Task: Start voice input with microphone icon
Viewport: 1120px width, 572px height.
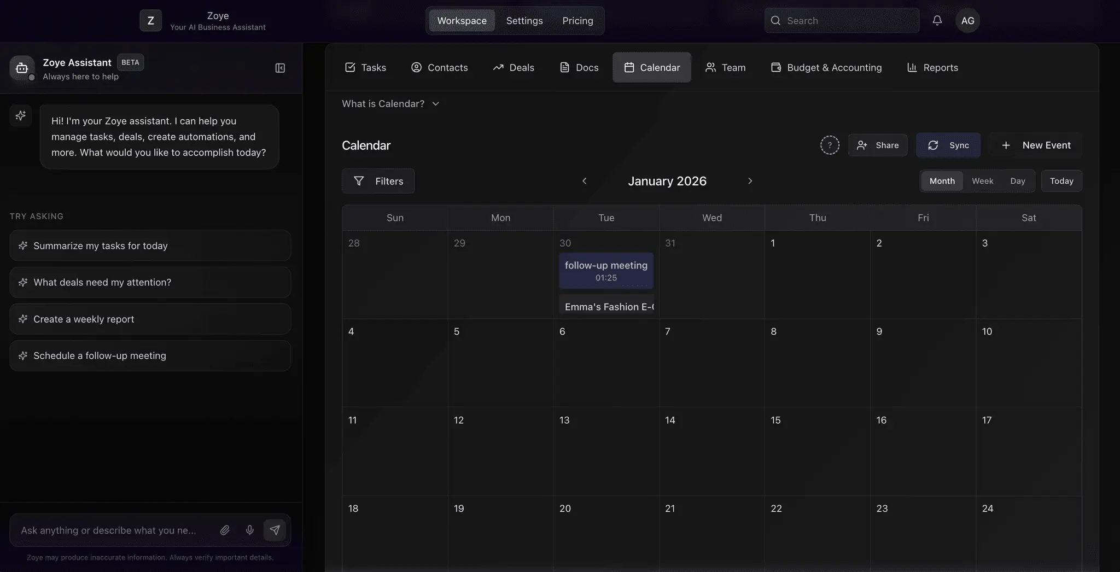Action: click(249, 530)
